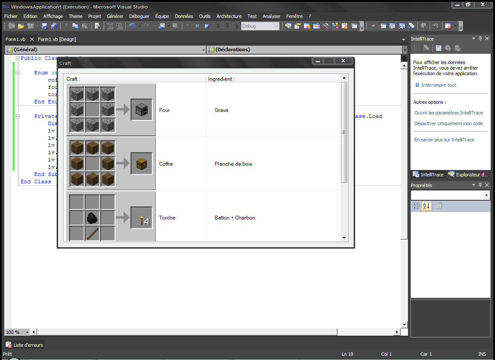Click the Interrompre tout link

tap(439, 85)
